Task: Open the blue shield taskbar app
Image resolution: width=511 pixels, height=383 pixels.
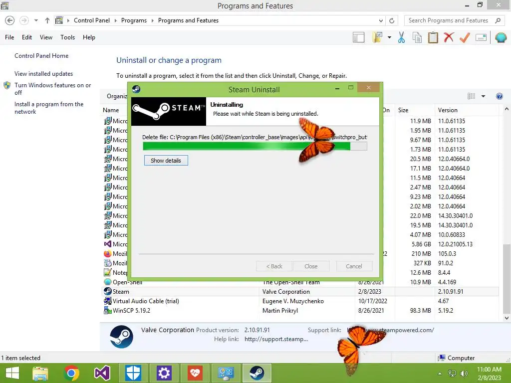Action: (133, 373)
